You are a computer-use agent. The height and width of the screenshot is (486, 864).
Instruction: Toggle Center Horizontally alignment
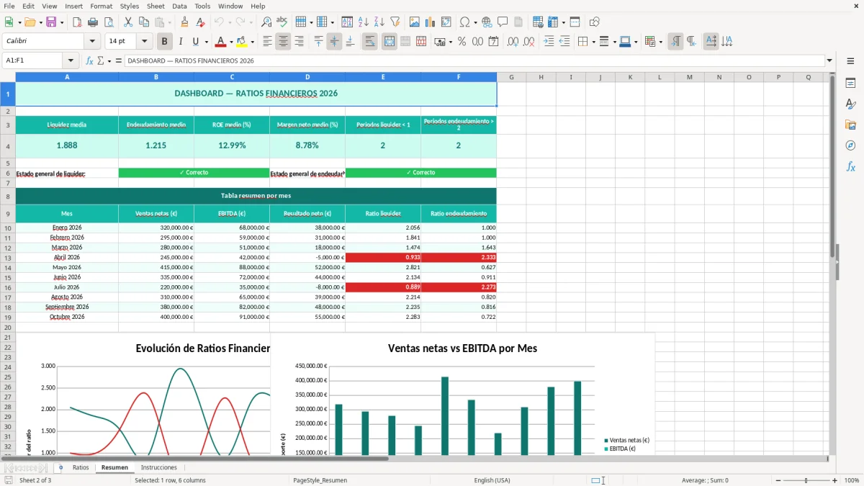point(283,42)
